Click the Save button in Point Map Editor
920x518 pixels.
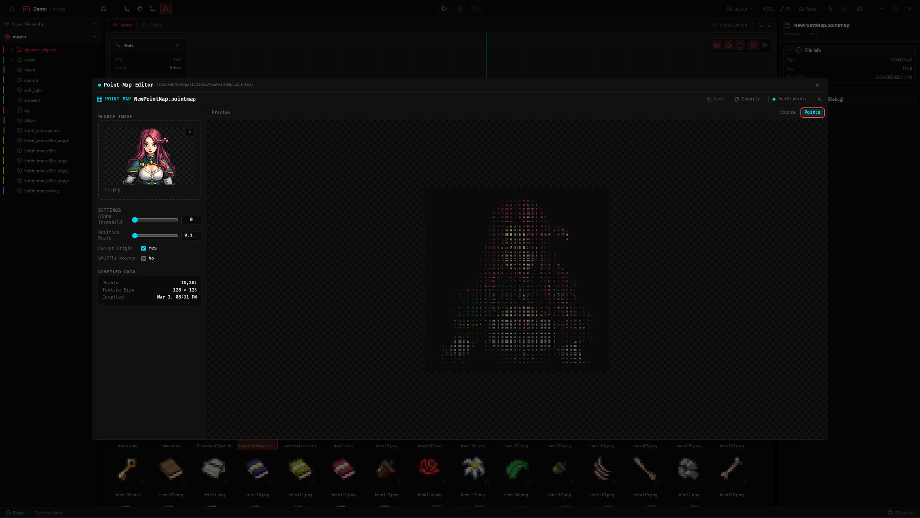coord(715,99)
